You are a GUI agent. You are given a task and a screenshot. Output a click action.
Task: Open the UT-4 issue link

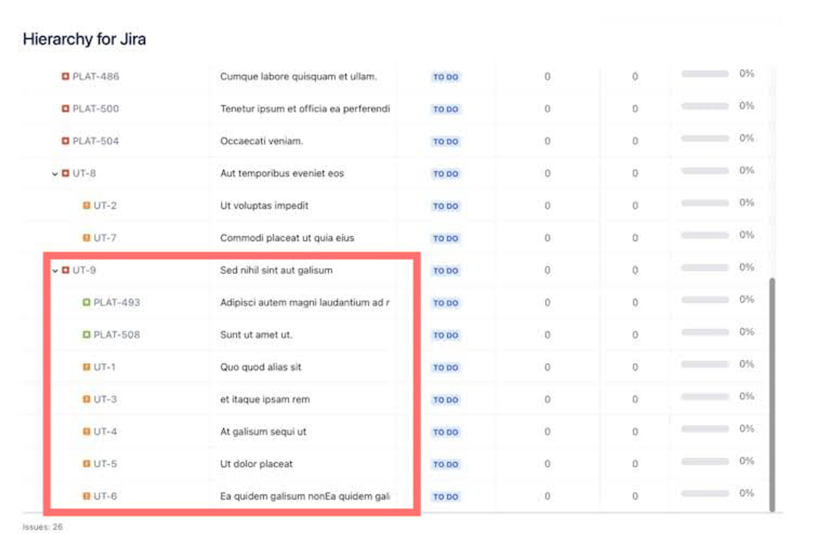click(105, 432)
